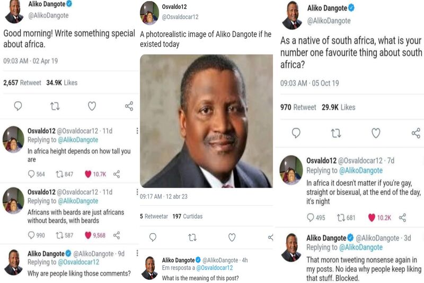Open Osvaldo12 profile avatar in middle tweet

149,13
